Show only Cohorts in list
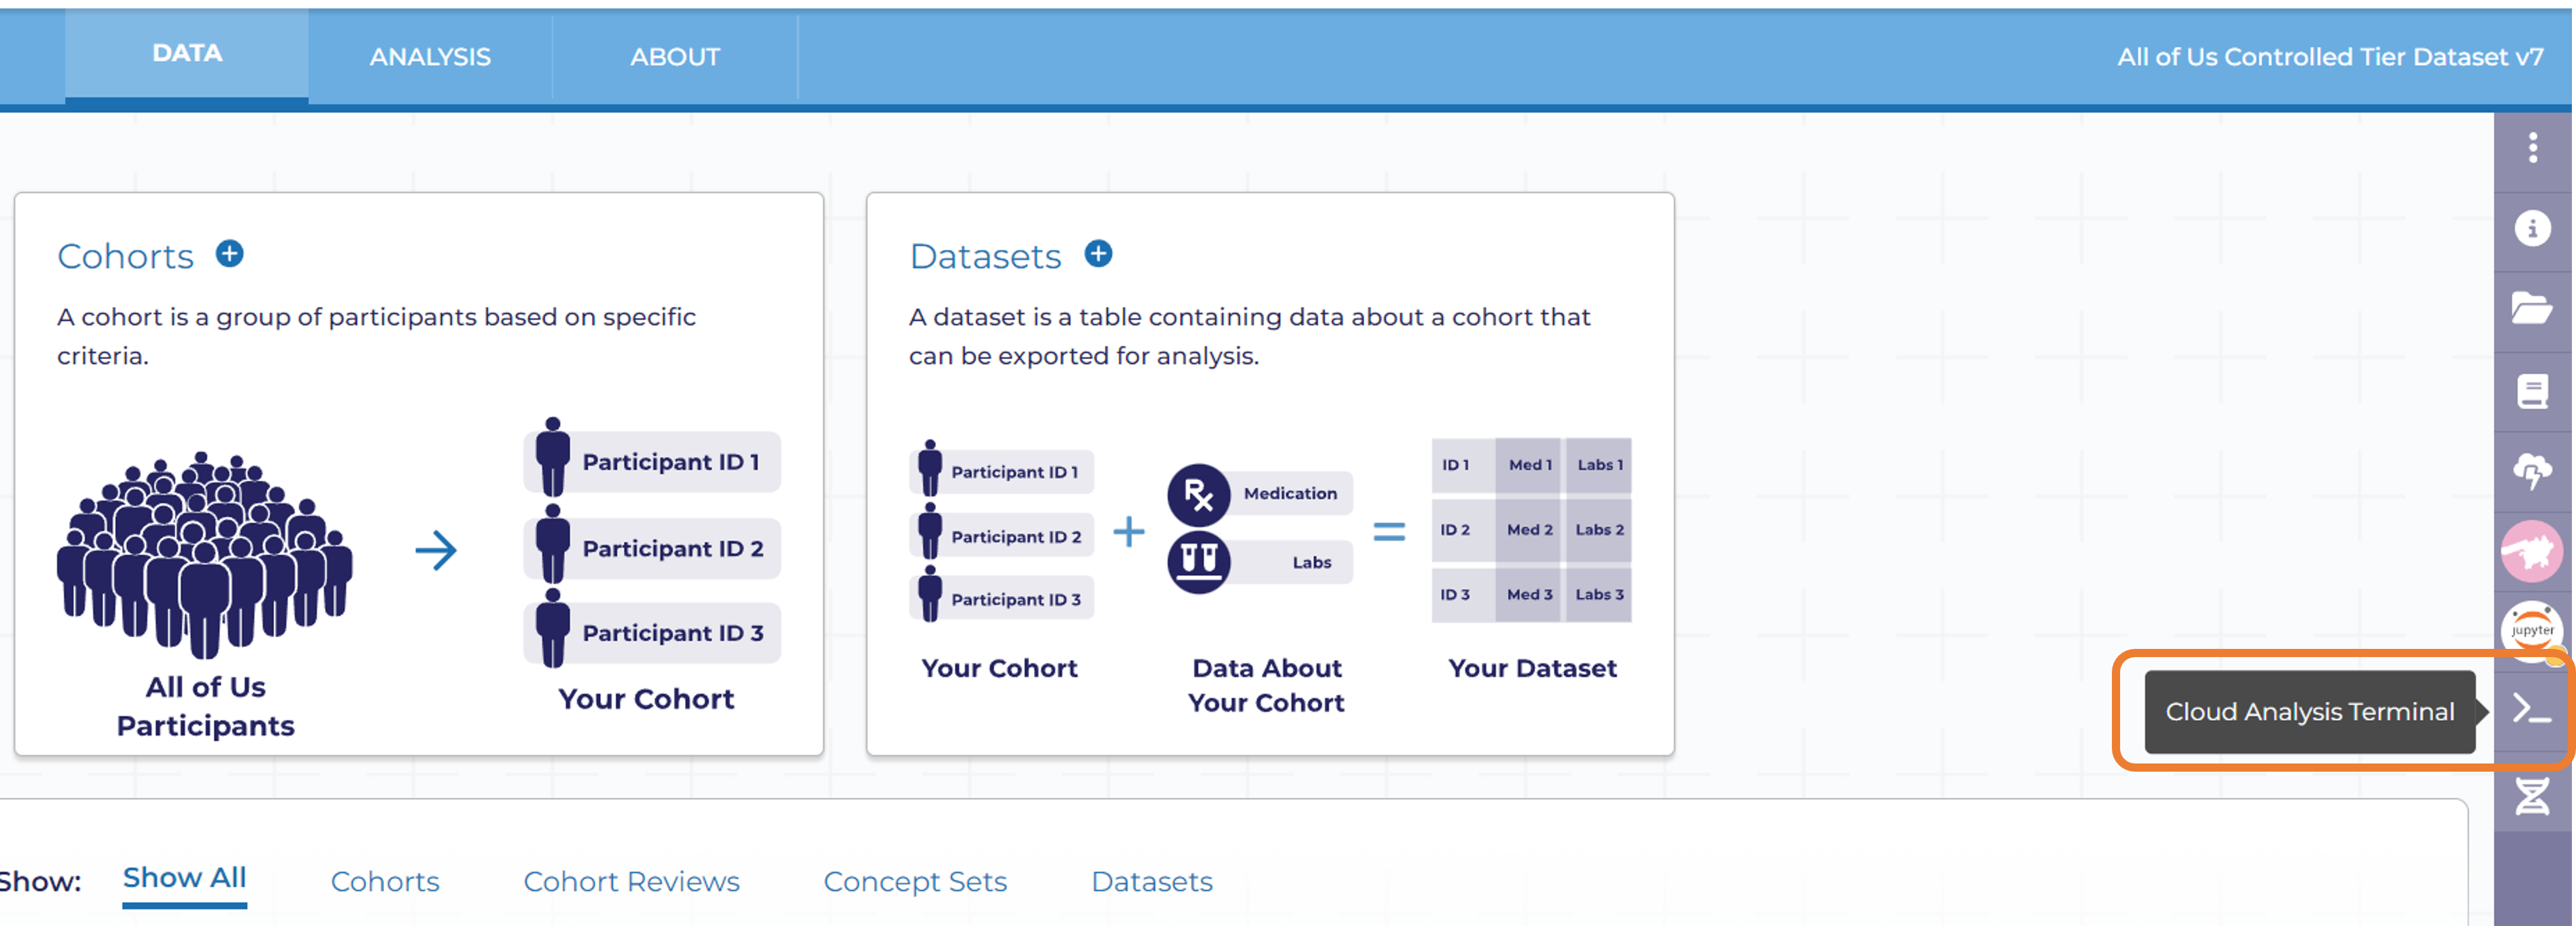Viewport: 2576px width, 926px height. pyautogui.click(x=385, y=881)
